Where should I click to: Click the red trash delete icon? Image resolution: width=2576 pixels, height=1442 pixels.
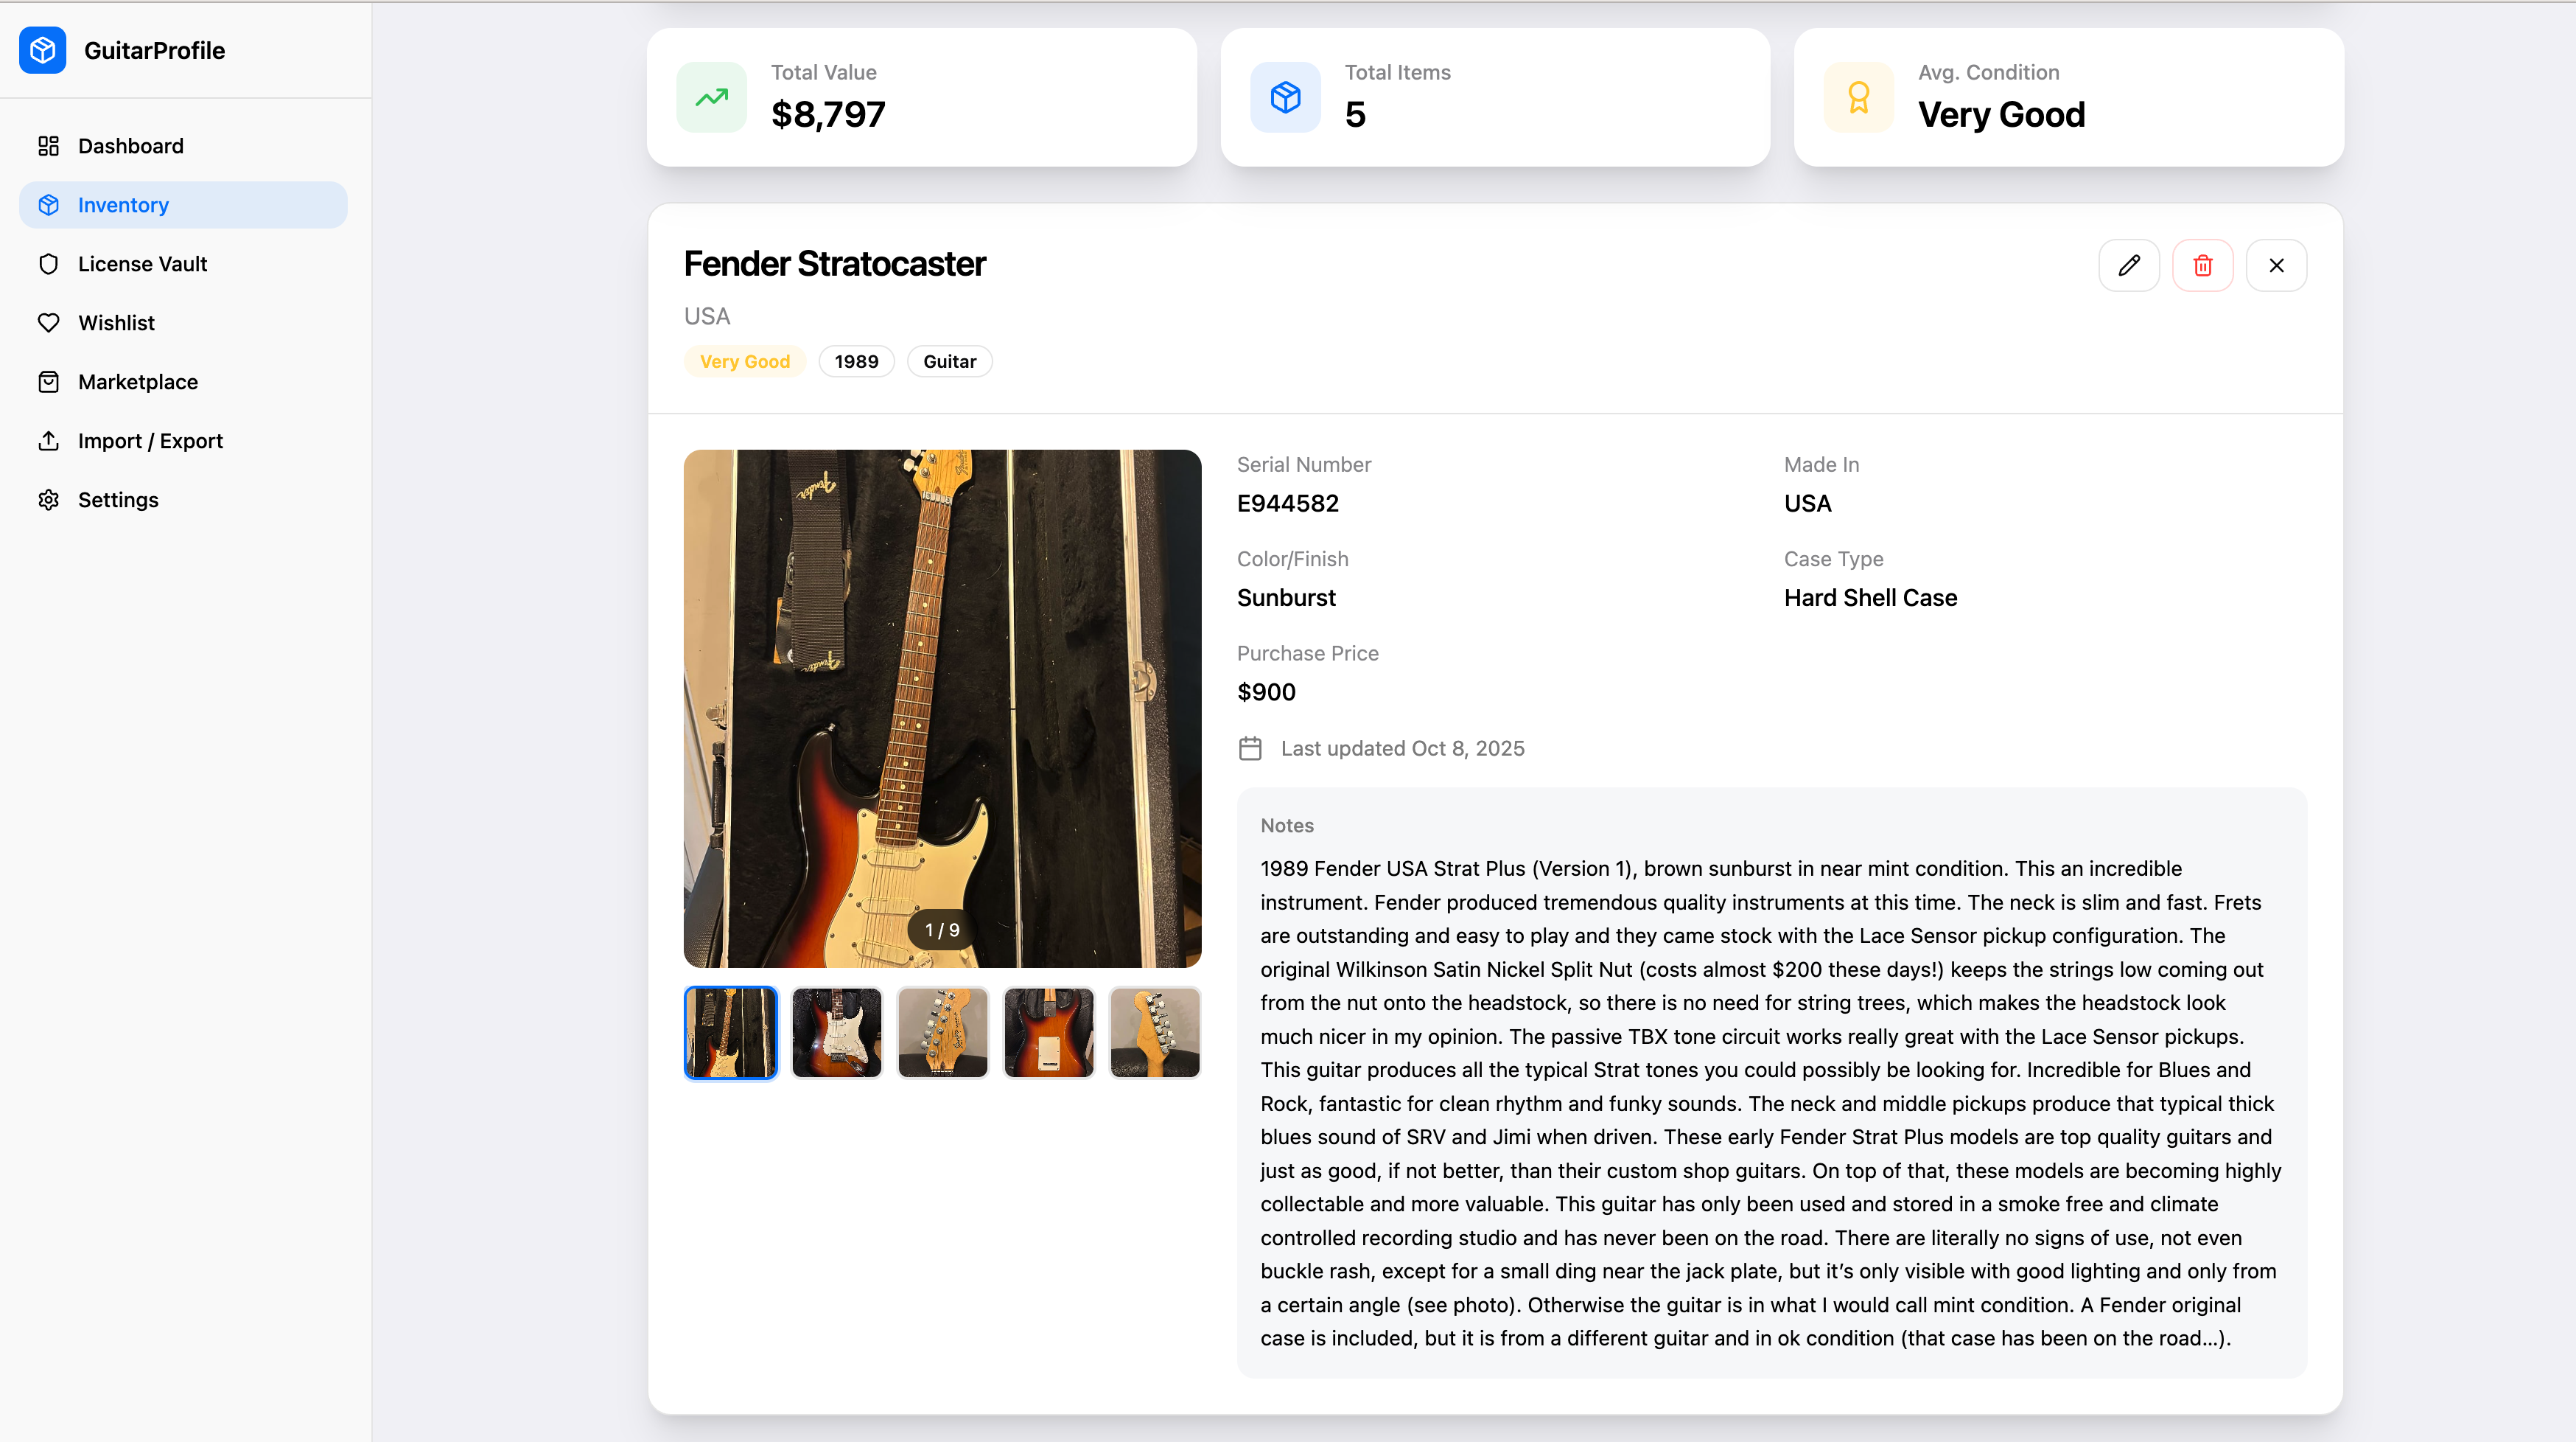pos(2202,265)
